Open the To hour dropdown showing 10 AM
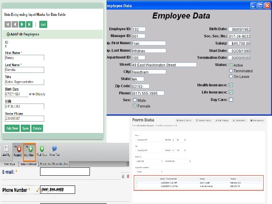Screen dimensions: 272x204 coord(169,150)
